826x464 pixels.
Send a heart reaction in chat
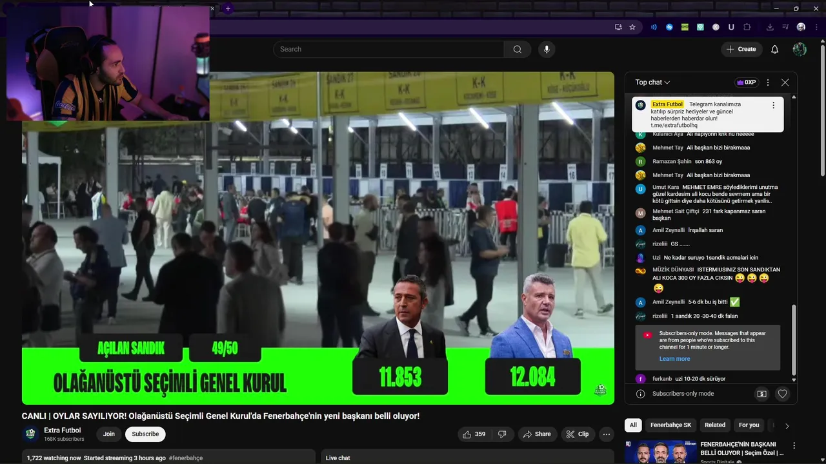(782, 394)
